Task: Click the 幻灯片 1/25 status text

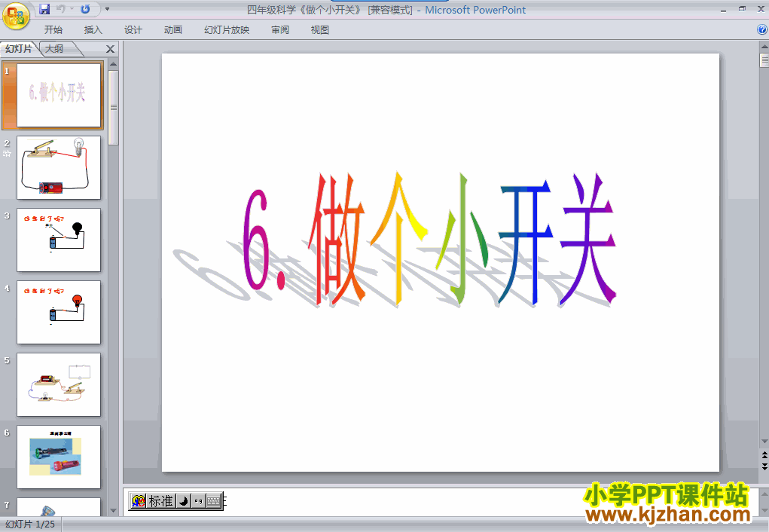Action: click(30, 524)
